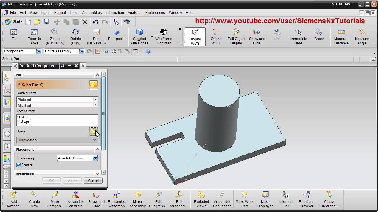Open Edit Object Display

pyautogui.click(x=236, y=32)
